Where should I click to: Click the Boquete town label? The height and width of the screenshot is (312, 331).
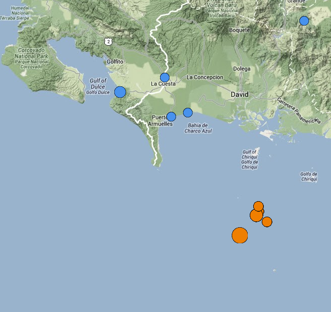pos(239,30)
